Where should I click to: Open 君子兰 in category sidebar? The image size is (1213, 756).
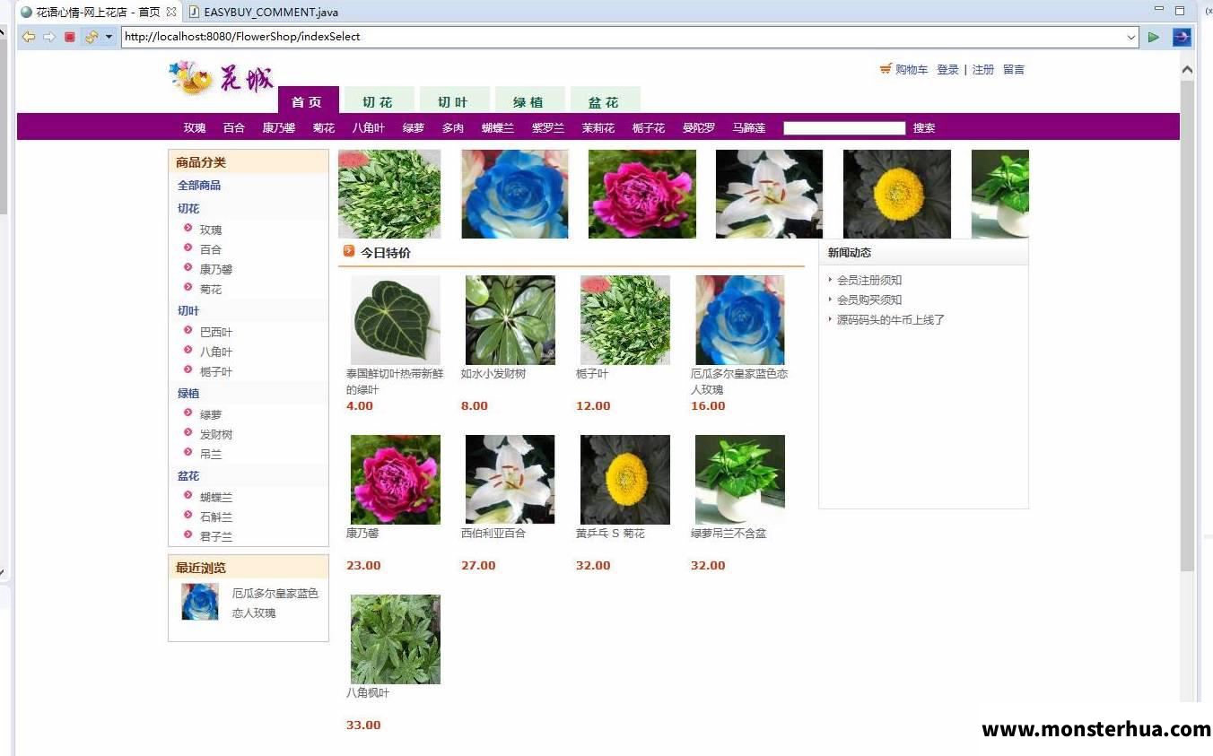(x=216, y=536)
